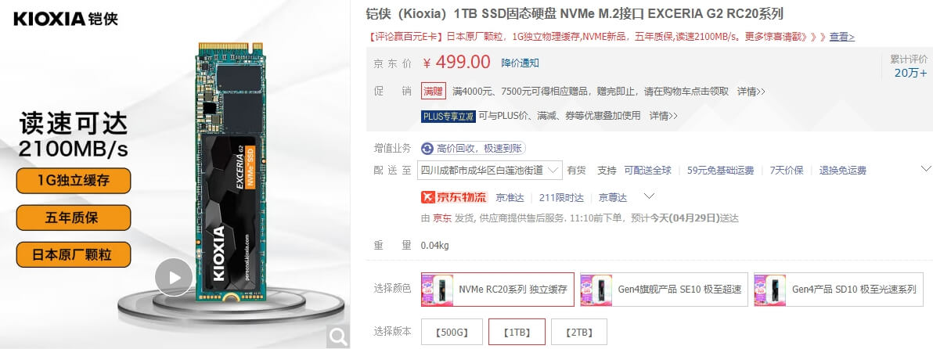Click the 高价回收 recycle icon
Viewport: 933px width, 349px height.
tap(427, 148)
